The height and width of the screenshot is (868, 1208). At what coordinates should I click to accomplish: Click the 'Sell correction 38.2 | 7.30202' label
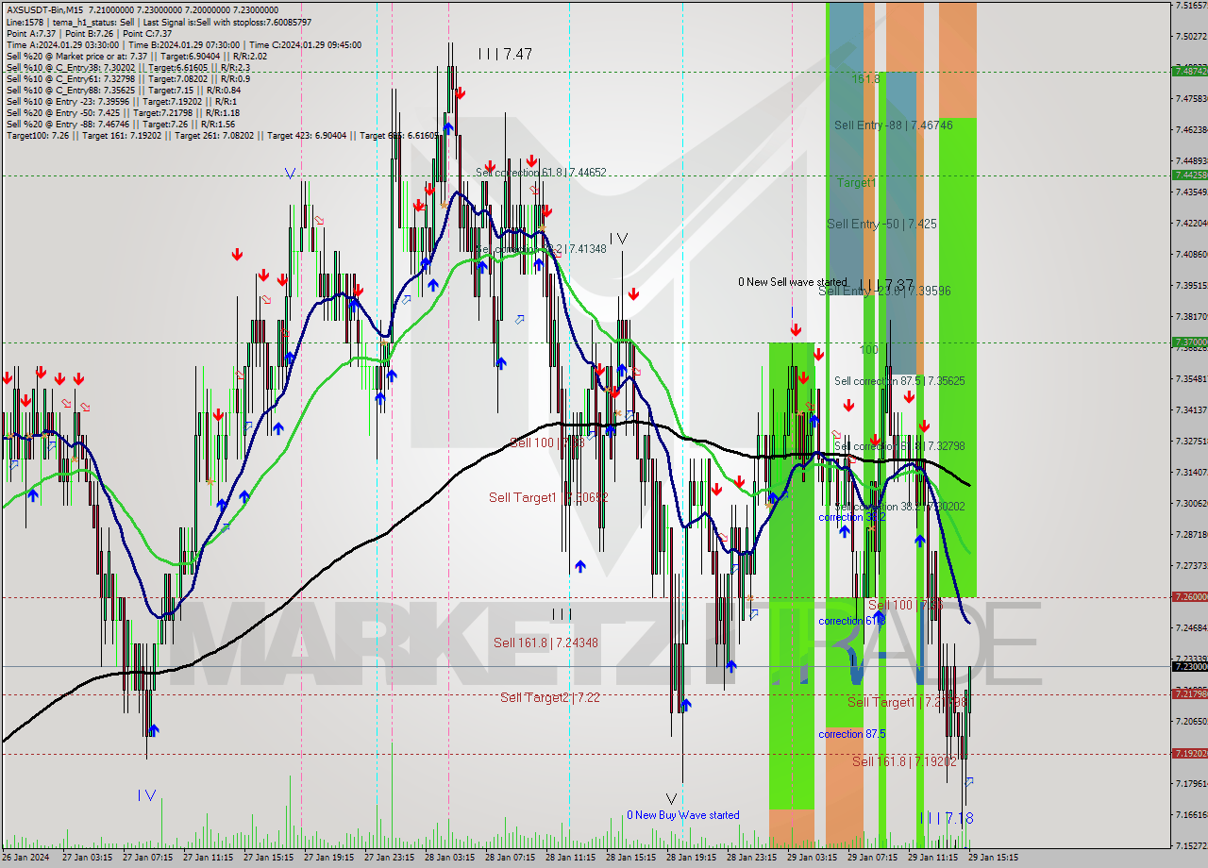[x=899, y=507]
